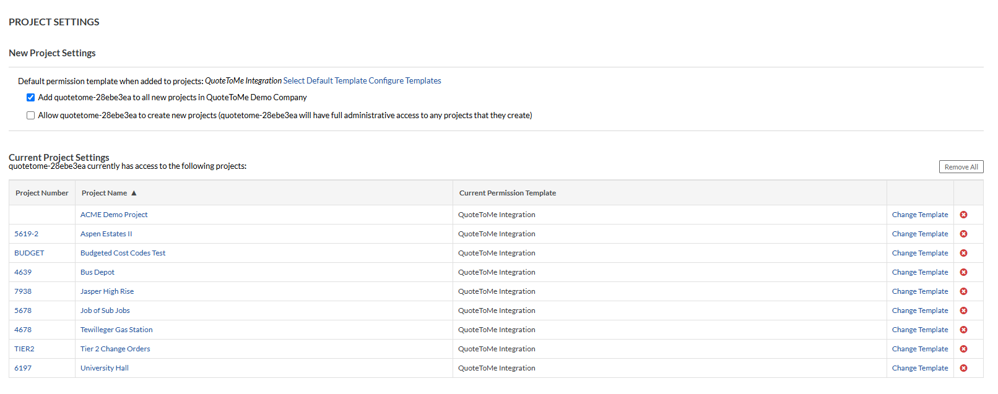Image resolution: width=998 pixels, height=394 pixels.
Task: Click red remove icon for Aspen Estates II
Action: click(x=963, y=234)
